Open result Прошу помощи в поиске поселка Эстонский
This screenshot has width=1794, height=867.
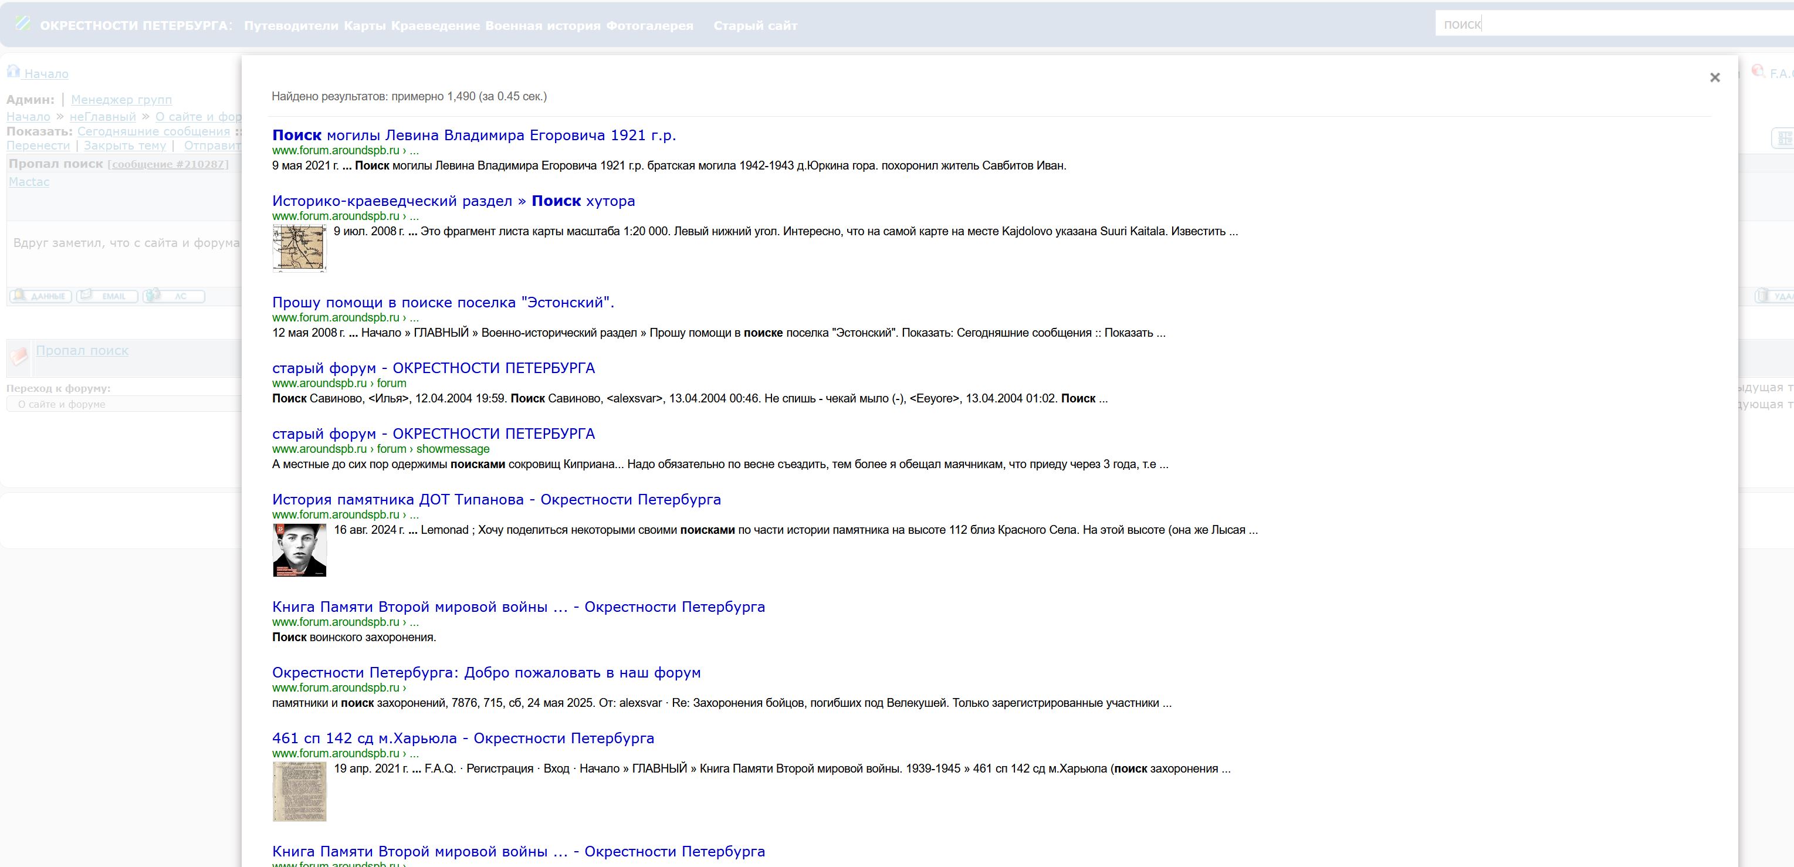tap(443, 302)
